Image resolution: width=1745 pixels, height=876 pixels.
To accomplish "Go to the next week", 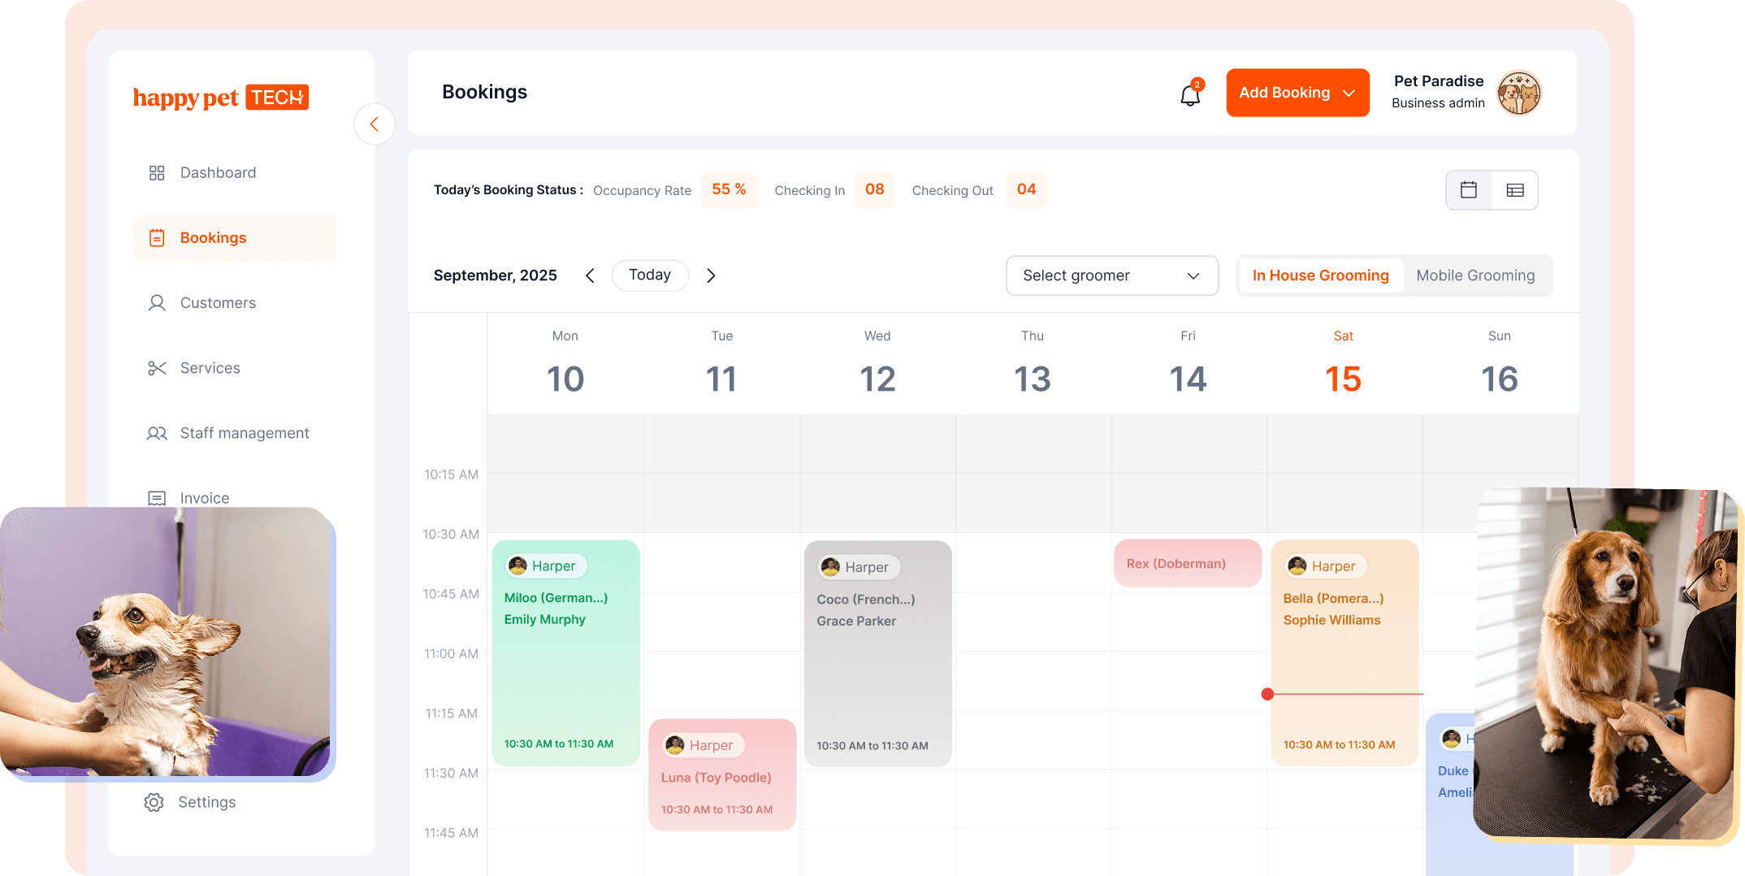I will 711,275.
